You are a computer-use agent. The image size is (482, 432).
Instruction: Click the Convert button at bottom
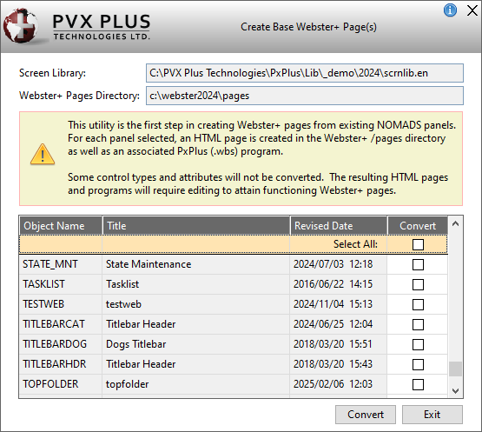click(366, 415)
